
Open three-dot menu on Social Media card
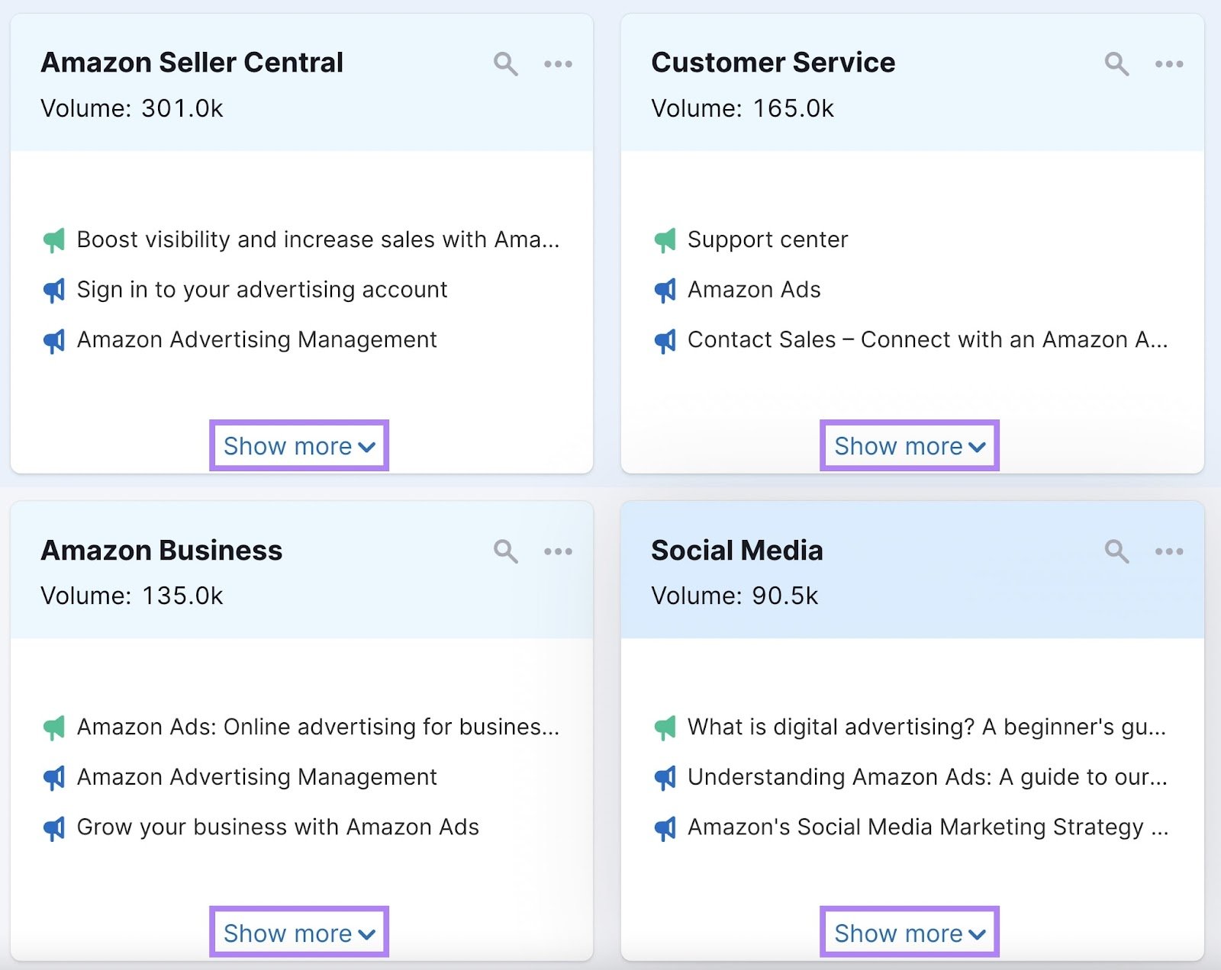[1168, 551]
